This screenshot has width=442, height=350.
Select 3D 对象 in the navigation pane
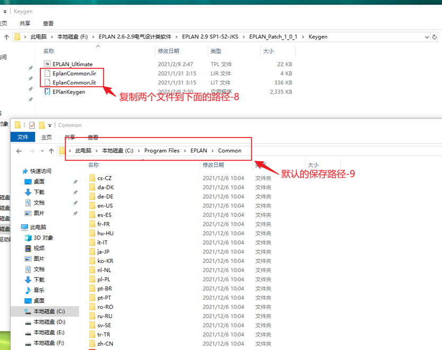43,238
